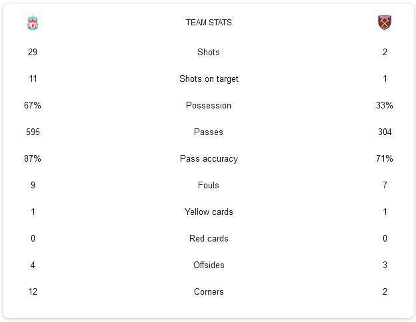Click West Ham's 71% pass accuracy value
416x322 pixels.
coord(385,158)
